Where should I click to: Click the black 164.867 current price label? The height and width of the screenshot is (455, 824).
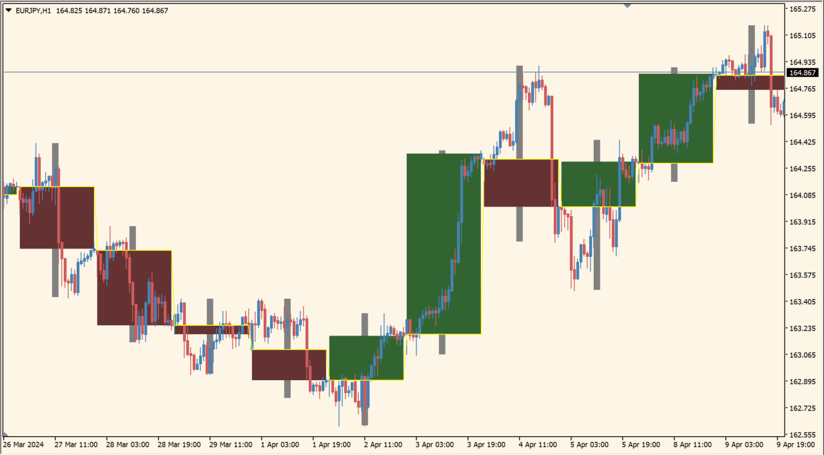[803, 73]
